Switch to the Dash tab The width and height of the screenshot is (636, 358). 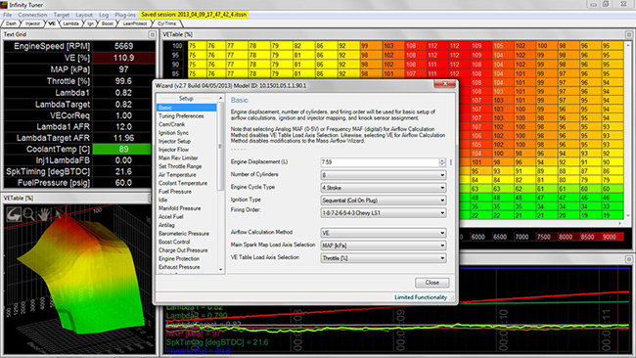pos(12,23)
